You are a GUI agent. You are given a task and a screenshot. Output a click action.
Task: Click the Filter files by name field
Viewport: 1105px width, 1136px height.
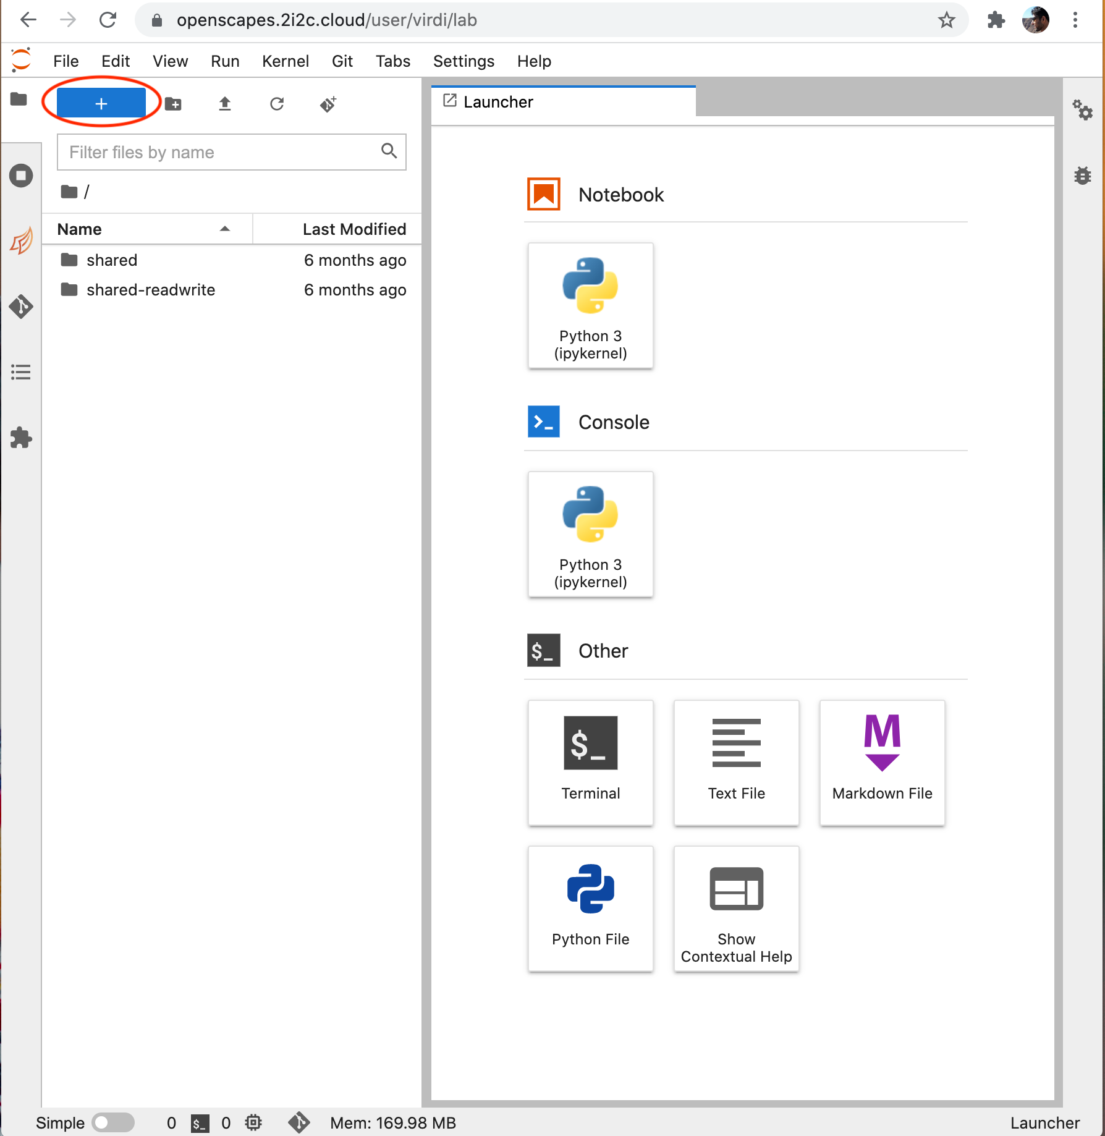(x=222, y=152)
